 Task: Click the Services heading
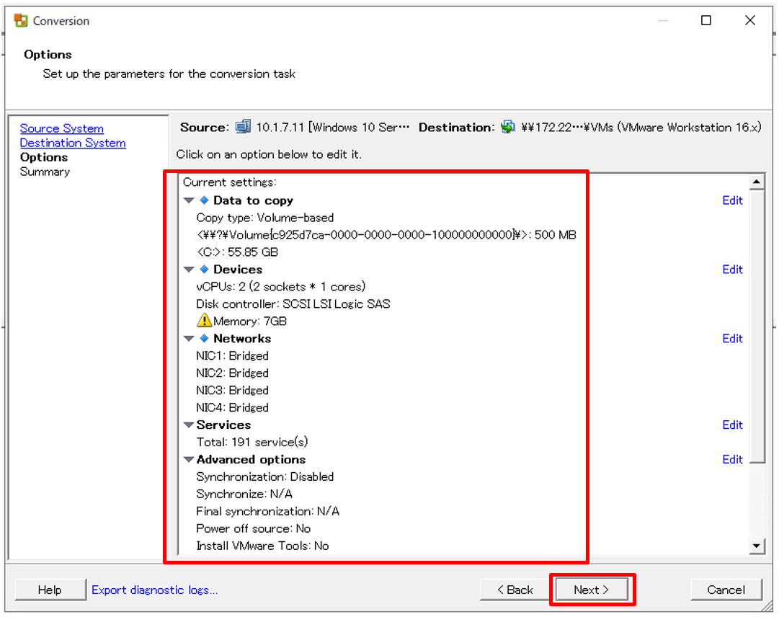point(223,425)
